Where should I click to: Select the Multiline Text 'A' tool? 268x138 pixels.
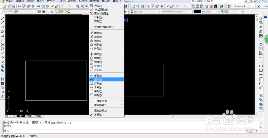2,96
